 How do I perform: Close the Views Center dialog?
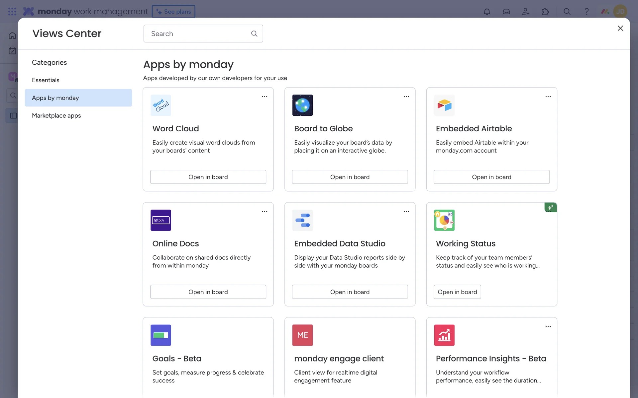tap(620, 28)
